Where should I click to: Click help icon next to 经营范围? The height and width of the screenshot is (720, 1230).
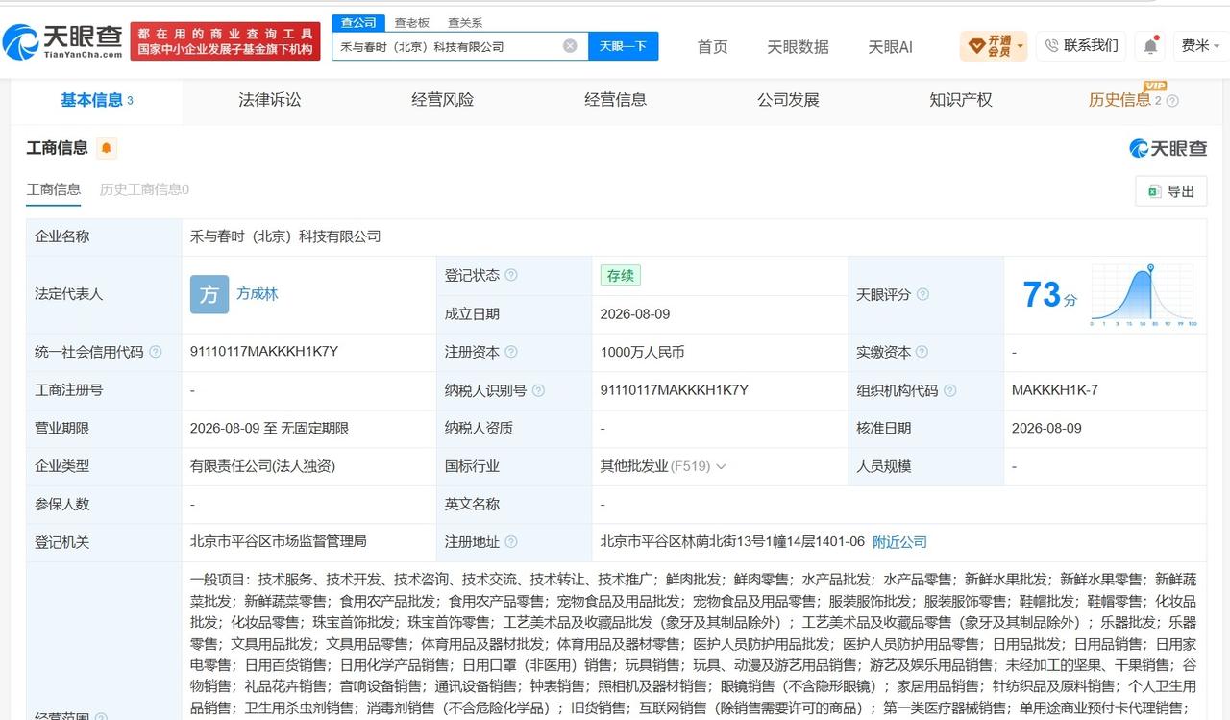(x=102, y=716)
